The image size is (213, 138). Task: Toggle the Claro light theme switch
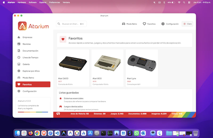coord(187,24)
